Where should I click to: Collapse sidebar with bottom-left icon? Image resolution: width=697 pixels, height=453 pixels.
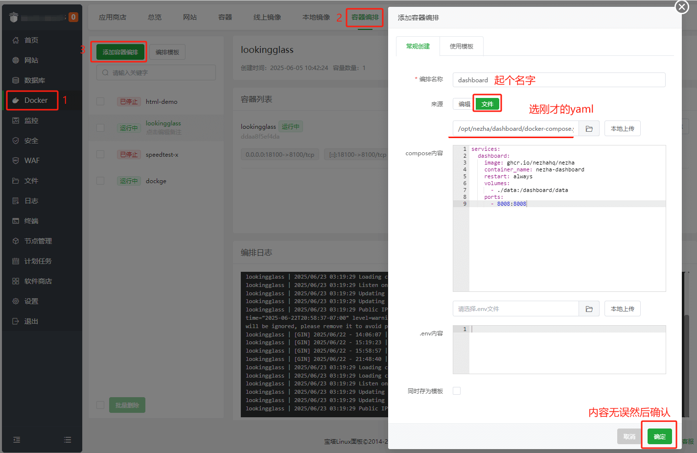click(16, 440)
